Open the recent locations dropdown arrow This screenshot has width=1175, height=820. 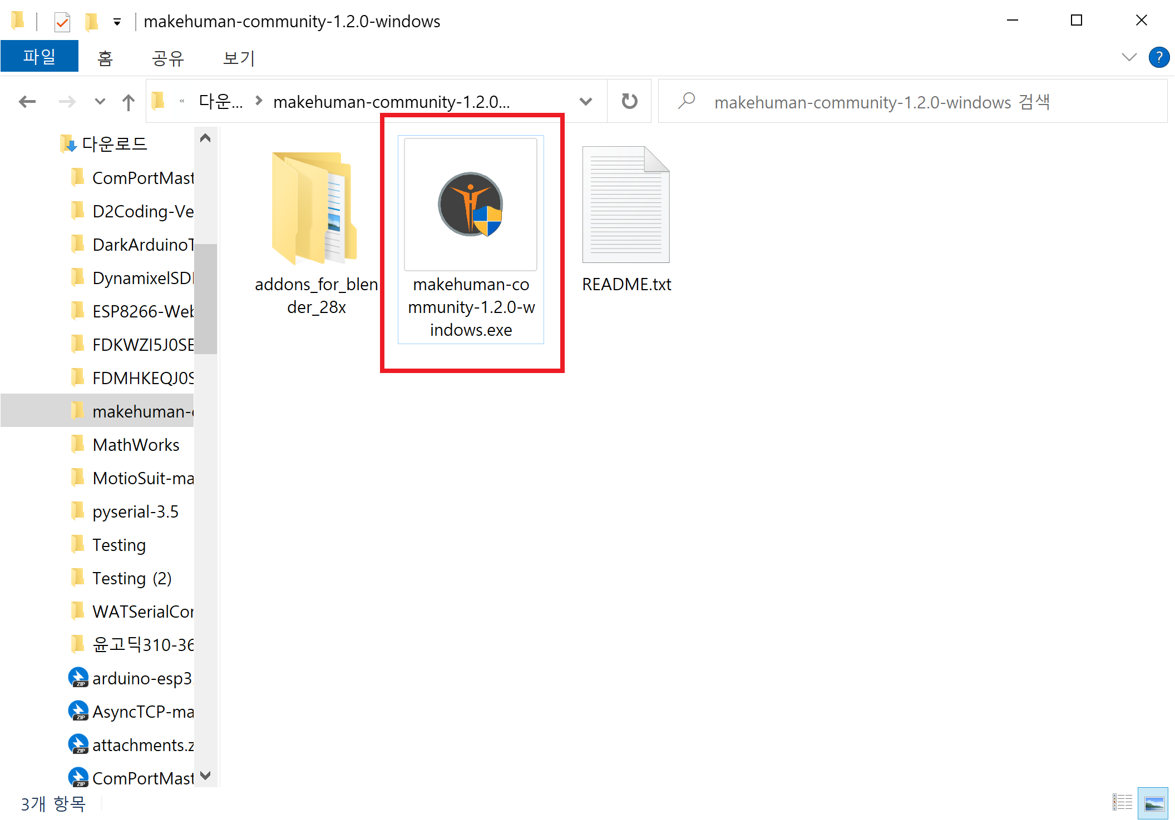tap(100, 102)
